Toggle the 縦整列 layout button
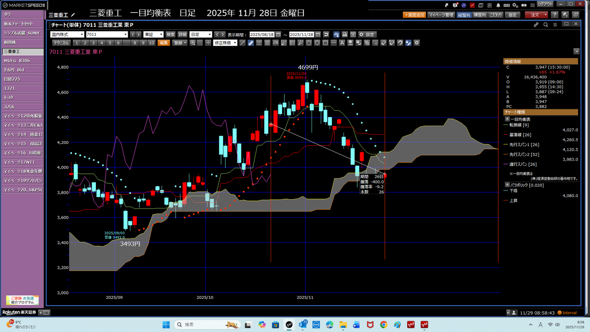 pos(464,15)
